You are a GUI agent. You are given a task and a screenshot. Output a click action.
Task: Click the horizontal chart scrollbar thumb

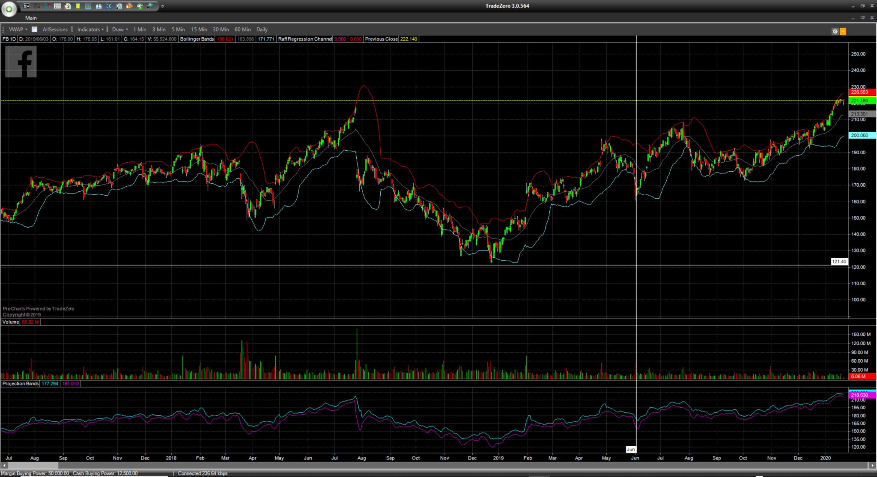33,465
